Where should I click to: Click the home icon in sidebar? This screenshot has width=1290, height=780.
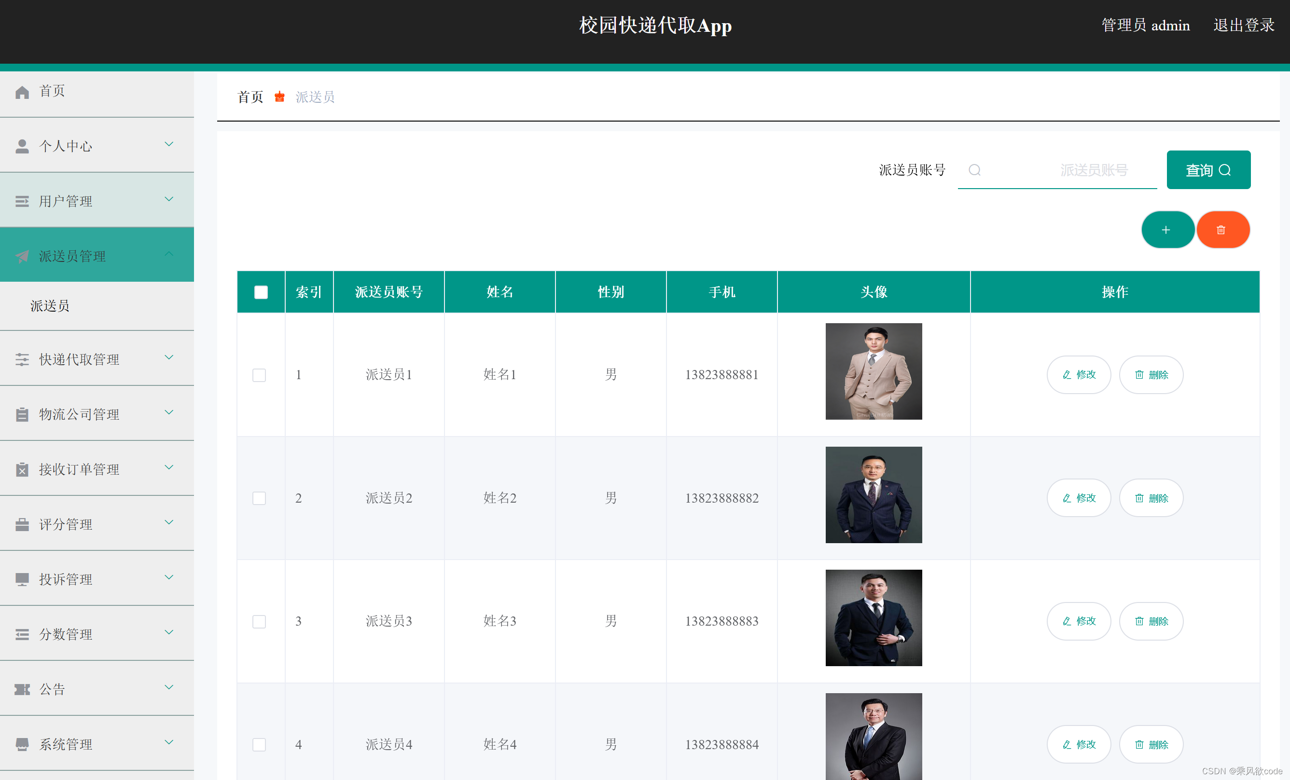pyautogui.click(x=22, y=92)
